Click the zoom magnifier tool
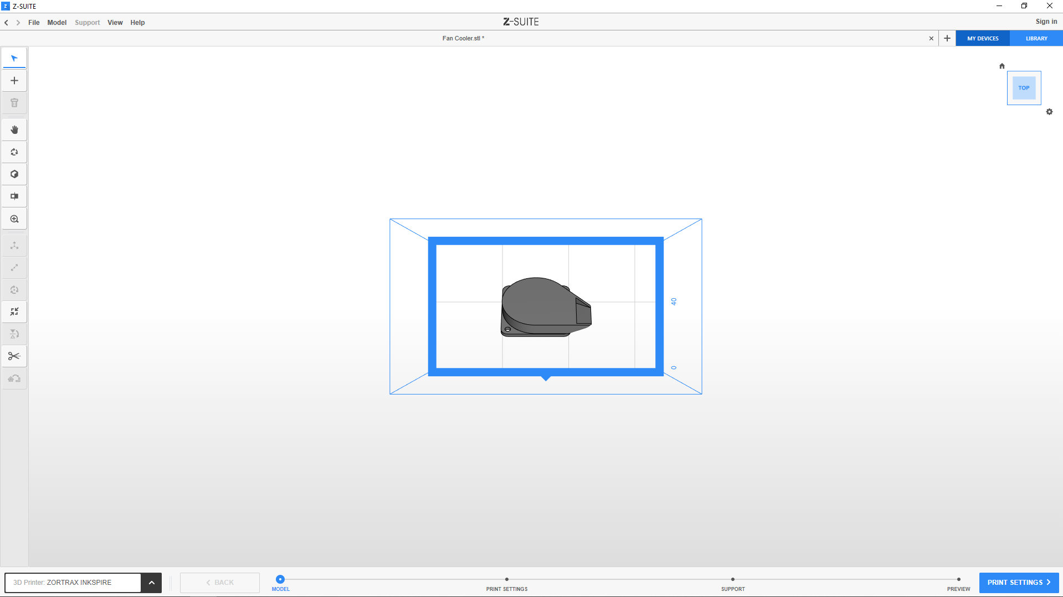The height and width of the screenshot is (597, 1063). pos(14,219)
